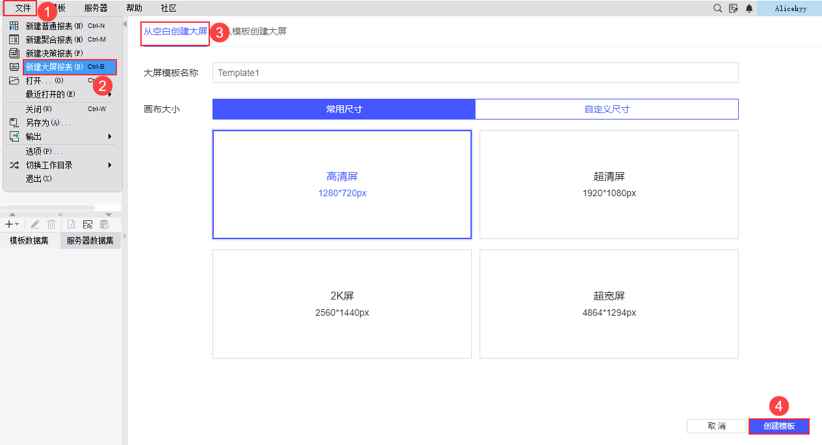Viewport: 822px width, 445px height.
Task: Click the notes edit icon beside the search icon
Action: pos(734,8)
